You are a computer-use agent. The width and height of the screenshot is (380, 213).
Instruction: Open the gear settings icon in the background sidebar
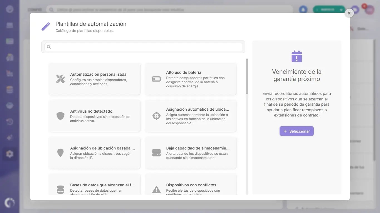tap(10, 154)
